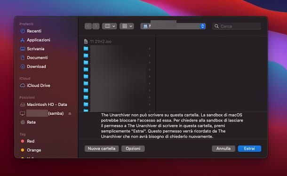Switch column view mode icon
The height and width of the screenshot is (176, 287).
(x=107, y=26)
